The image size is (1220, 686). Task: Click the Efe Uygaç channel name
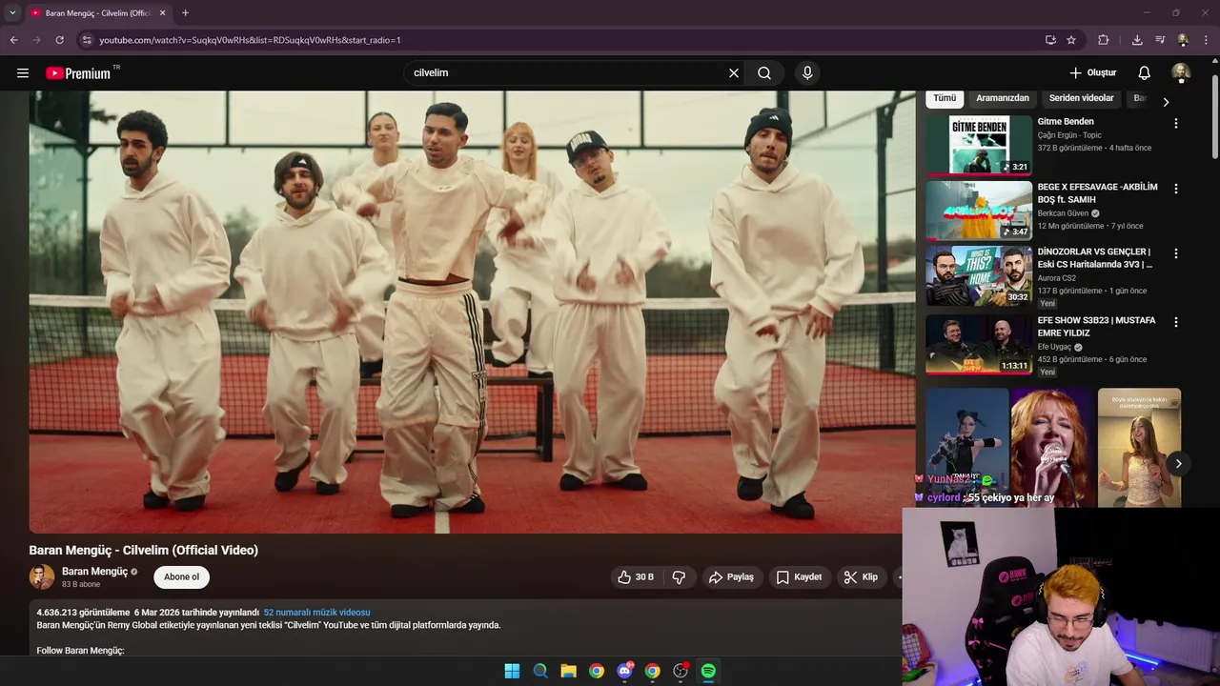1054,347
